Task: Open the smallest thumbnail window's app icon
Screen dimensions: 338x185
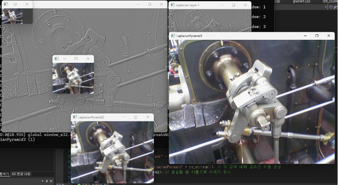Action: [6, 4]
